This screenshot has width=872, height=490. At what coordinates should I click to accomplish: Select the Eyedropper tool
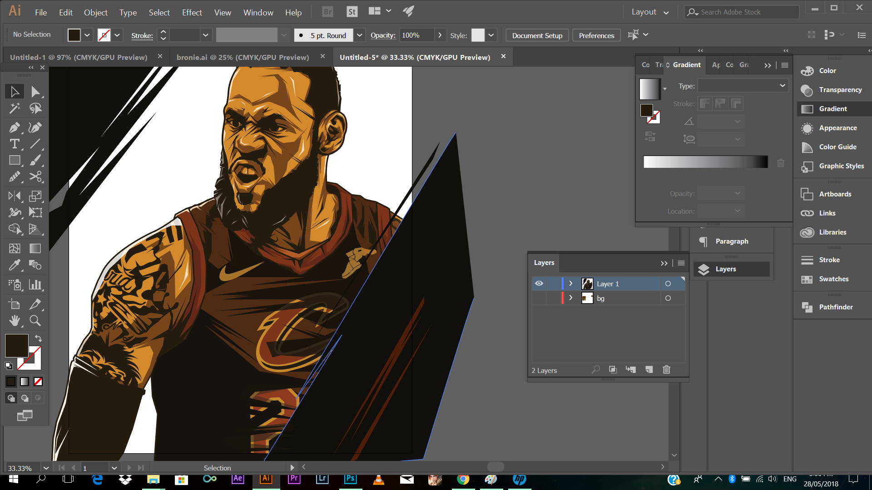click(x=15, y=265)
